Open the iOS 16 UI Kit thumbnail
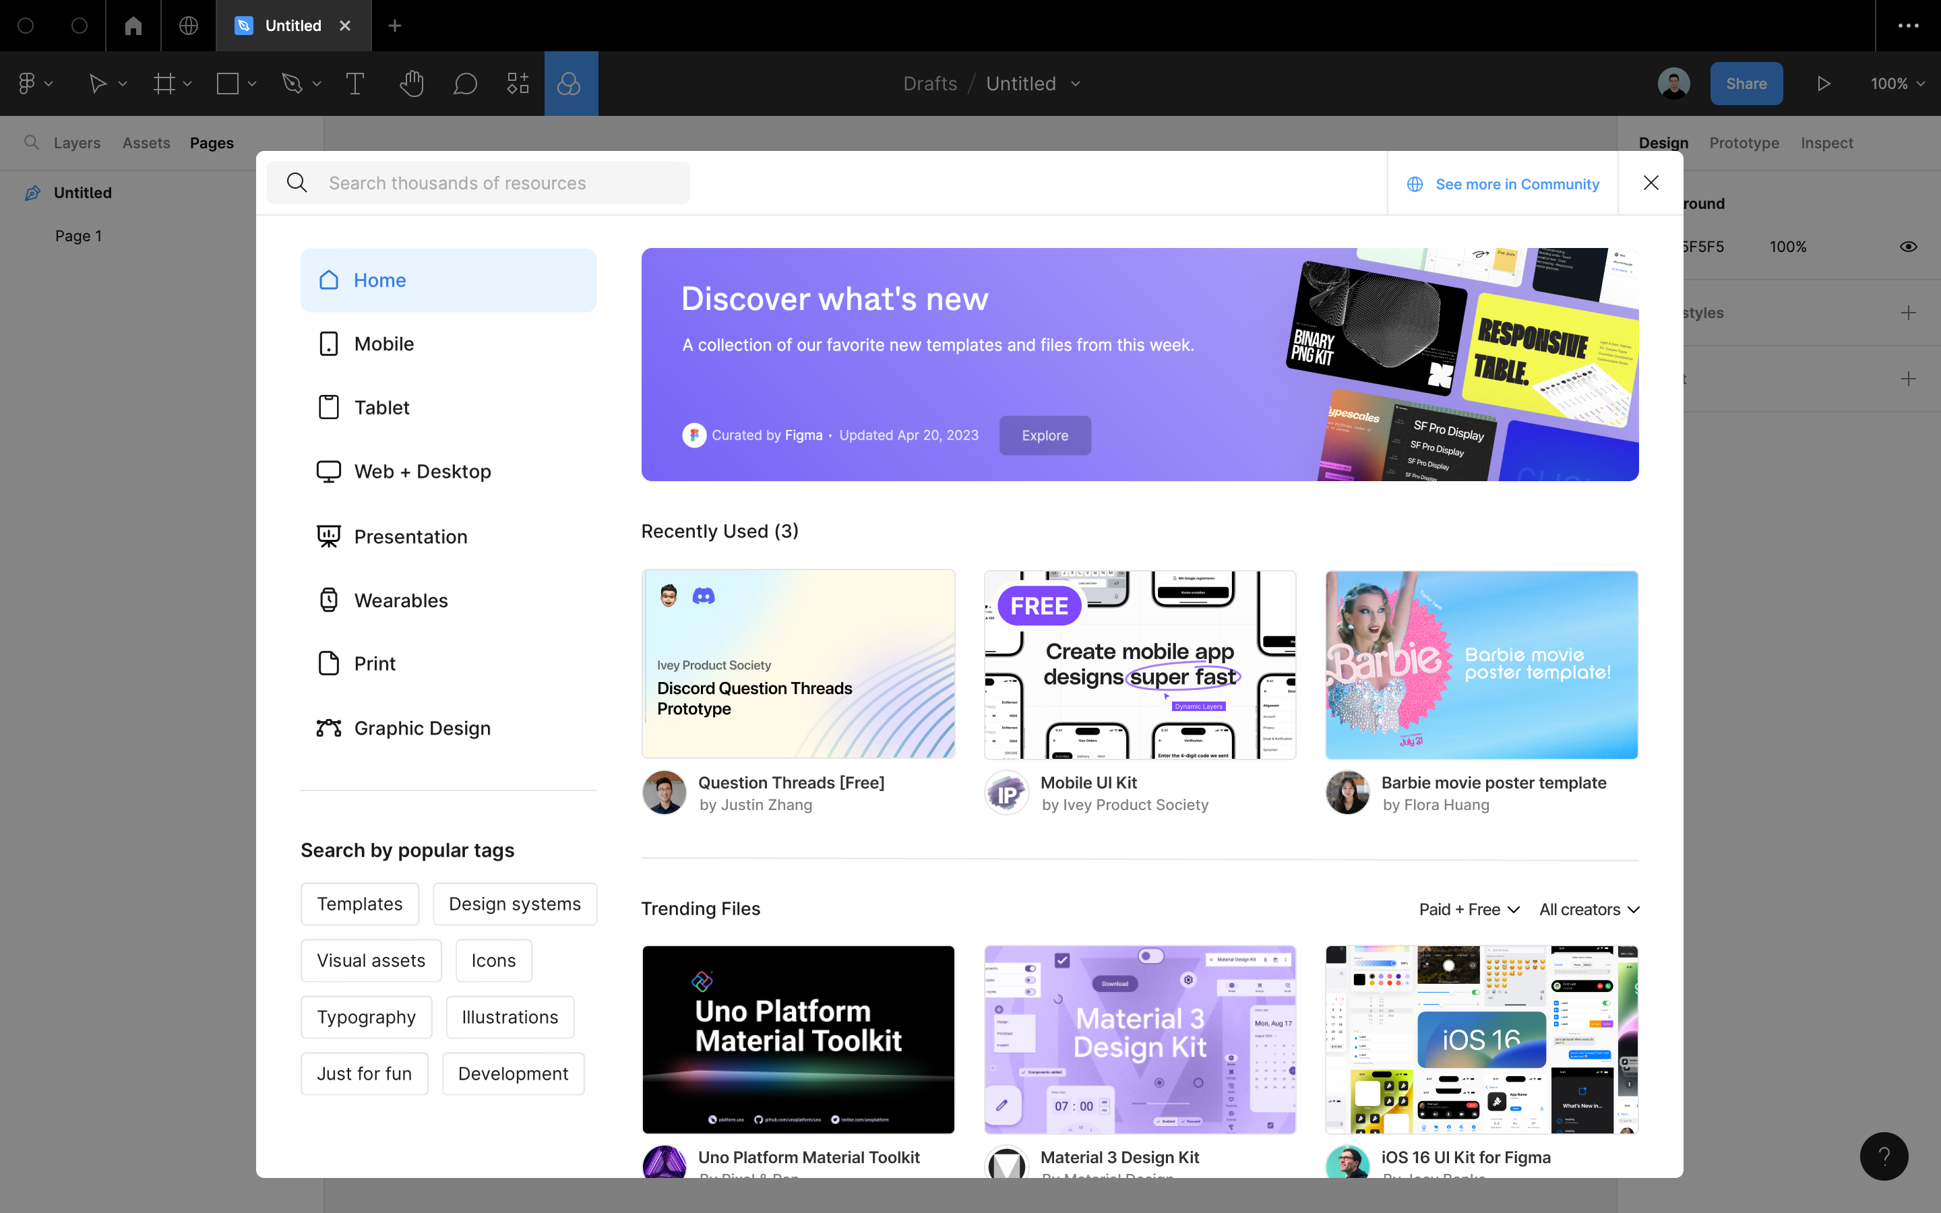This screenshot has height=1213, width=1941. coord(1481,1040)
